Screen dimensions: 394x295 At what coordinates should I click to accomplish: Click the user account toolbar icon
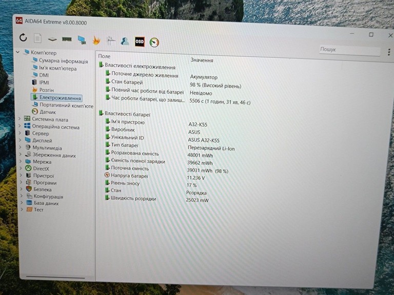(x=125, y=41)
